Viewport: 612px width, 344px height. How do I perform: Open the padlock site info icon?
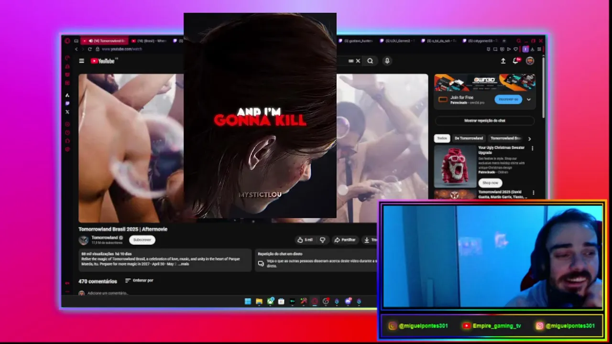click(97, 49)
